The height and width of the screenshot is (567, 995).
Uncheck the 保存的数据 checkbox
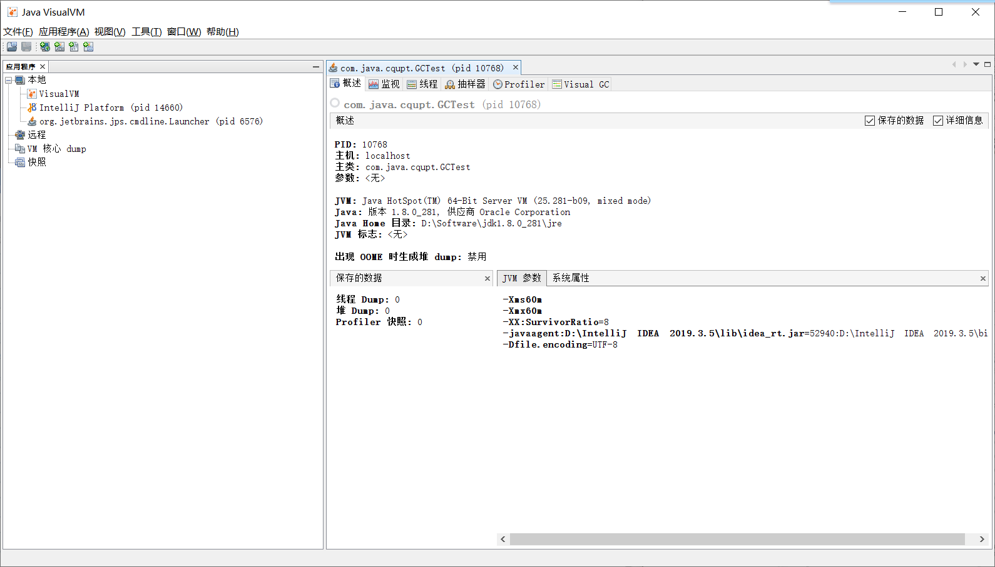(870, 121)
